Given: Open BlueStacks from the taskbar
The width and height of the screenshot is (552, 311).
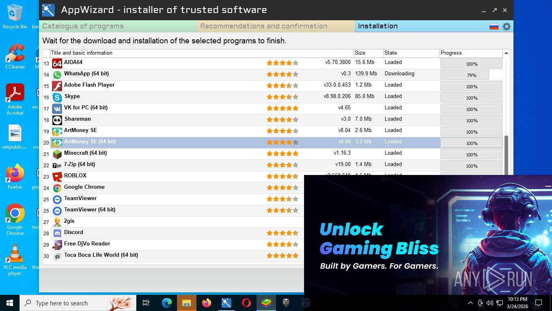Looking at the screenshot, I should click(x=266, y=303).
